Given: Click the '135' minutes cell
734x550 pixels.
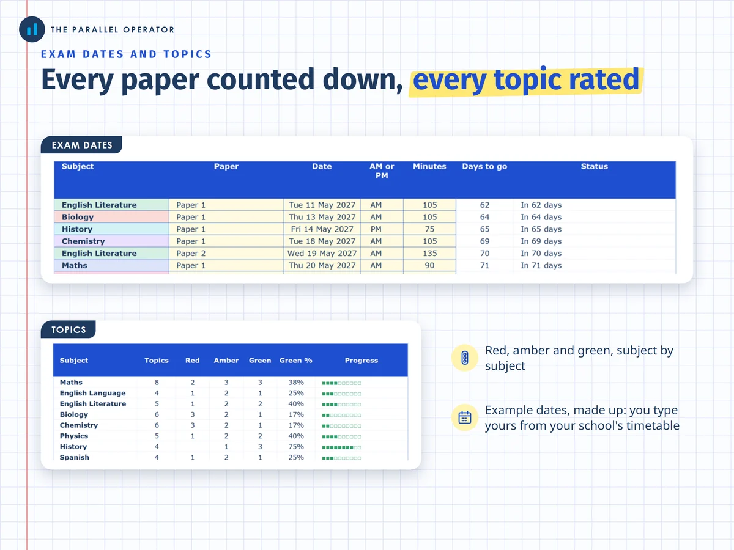Looking at the screenshot, I should (429, 253).
